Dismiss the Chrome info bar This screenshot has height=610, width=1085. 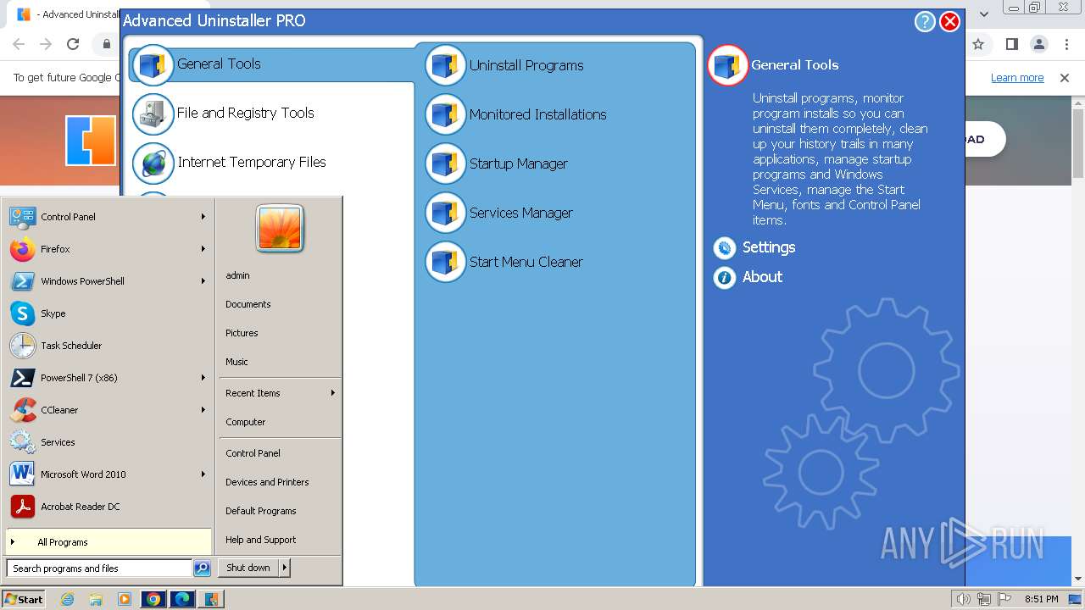(1065, 78)
